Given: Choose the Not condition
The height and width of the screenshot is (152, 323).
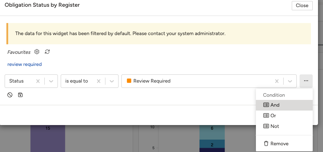Looking at the screenshot, I should [x=284, y=126].
